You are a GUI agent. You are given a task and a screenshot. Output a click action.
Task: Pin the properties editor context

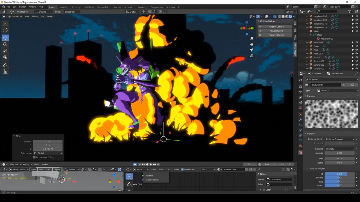pos(357,74)
